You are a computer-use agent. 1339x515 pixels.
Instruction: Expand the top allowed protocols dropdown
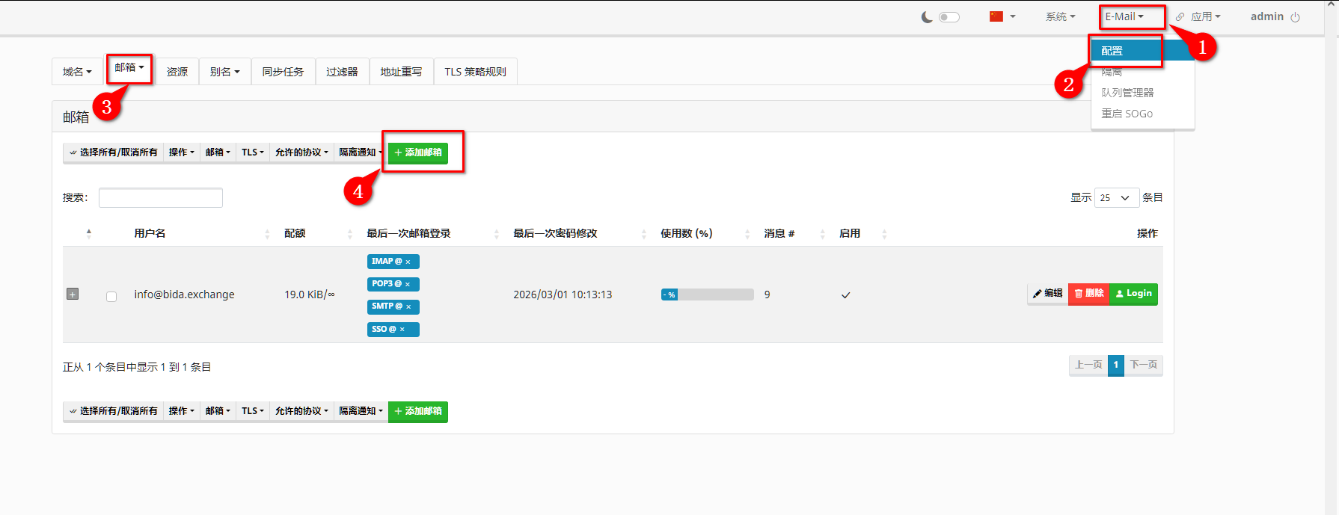coord(301,152)
